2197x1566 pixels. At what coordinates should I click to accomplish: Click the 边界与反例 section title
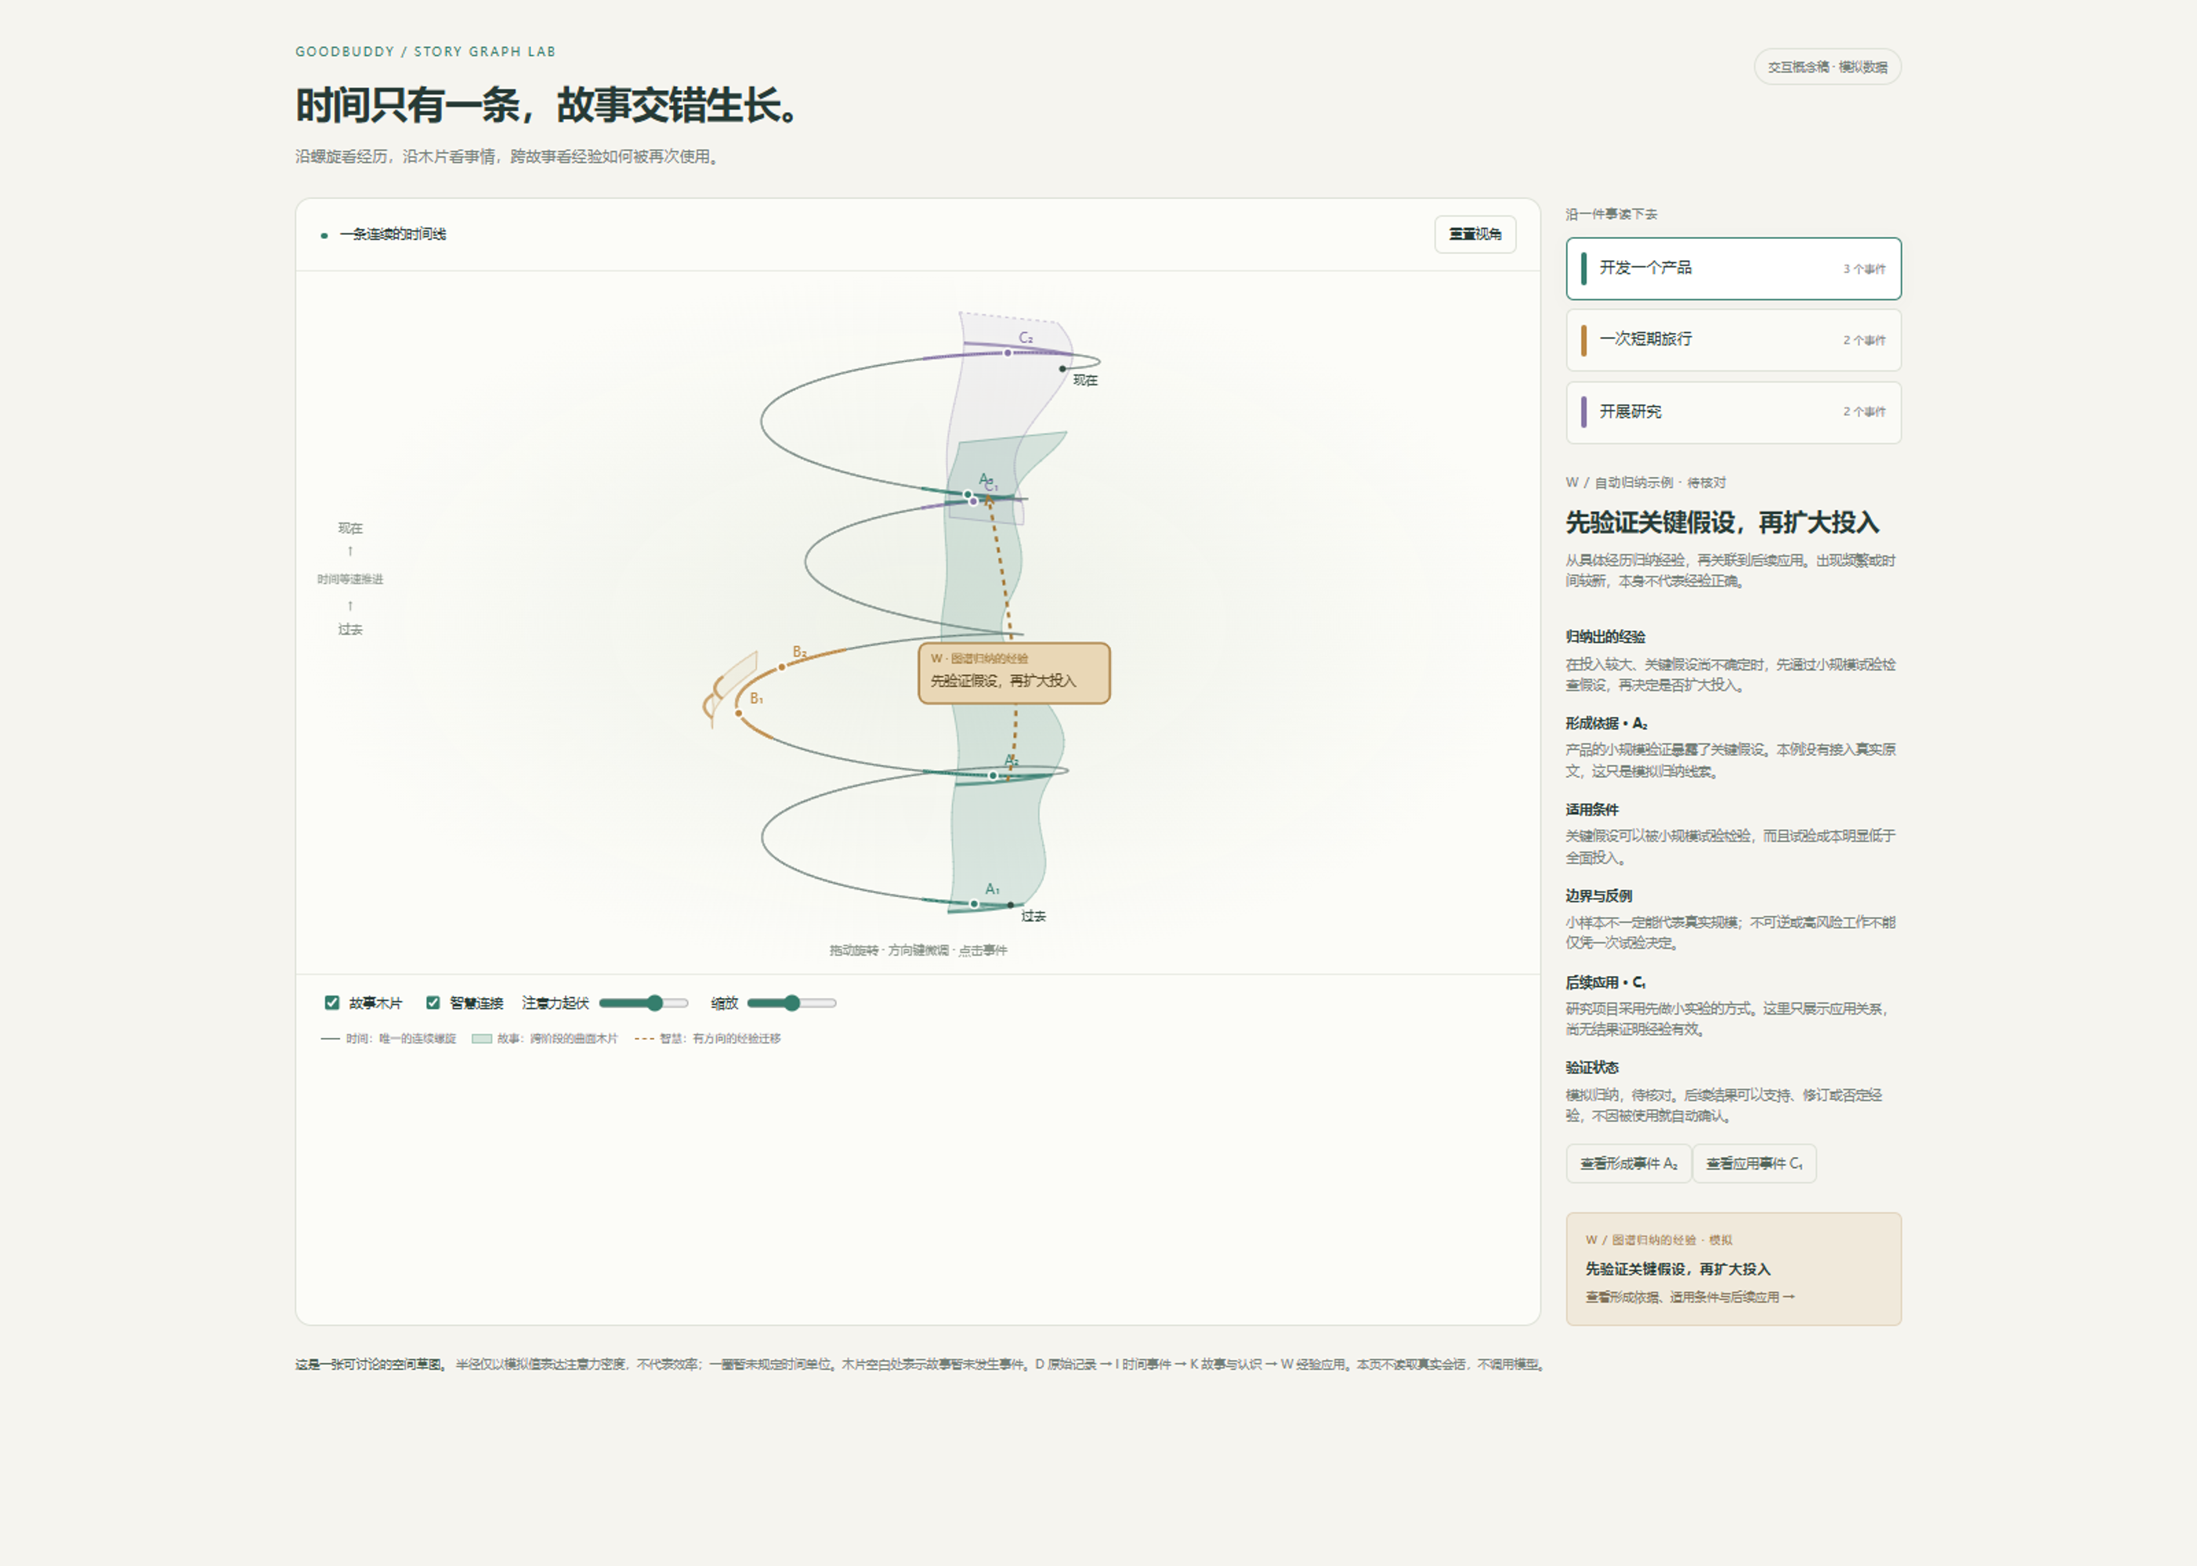(x=1598, y=896)
